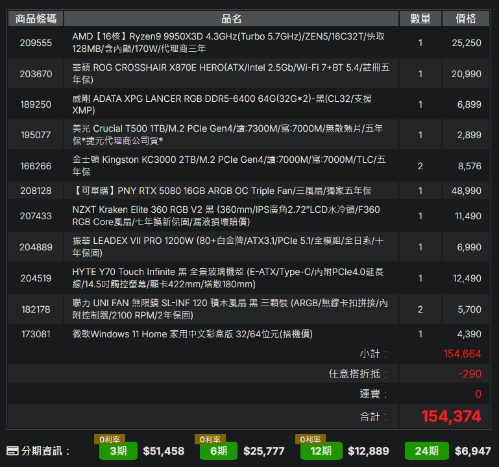Click the discount value -290
The width and height of the screenshot is (499, 467).
pyautogui.click(x=470, y=374)
